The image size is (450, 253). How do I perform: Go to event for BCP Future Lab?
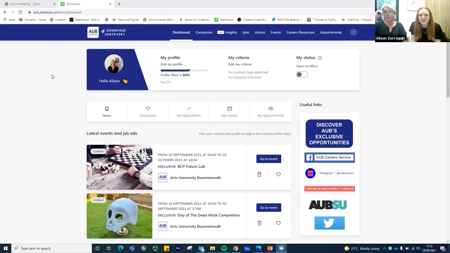point(269,159)
